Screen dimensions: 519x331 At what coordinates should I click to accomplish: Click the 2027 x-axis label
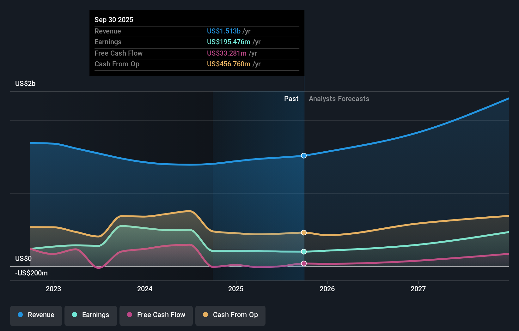[x=418, y=289]
